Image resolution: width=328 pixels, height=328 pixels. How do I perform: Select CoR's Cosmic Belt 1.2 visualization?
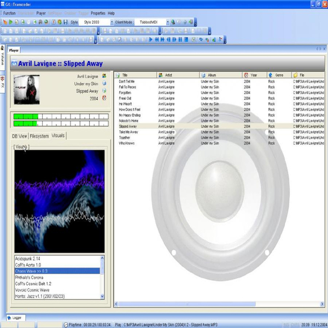(57, 284)
